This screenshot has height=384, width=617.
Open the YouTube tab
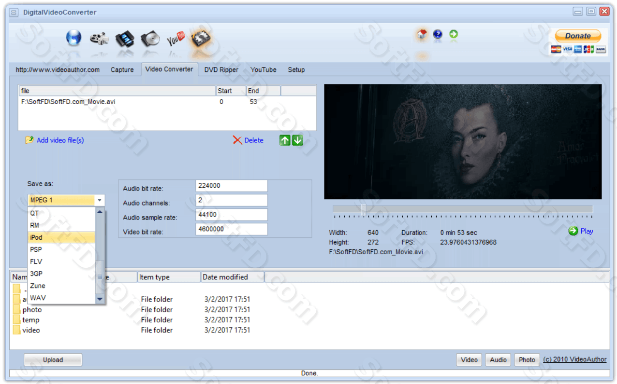point(264,69)
